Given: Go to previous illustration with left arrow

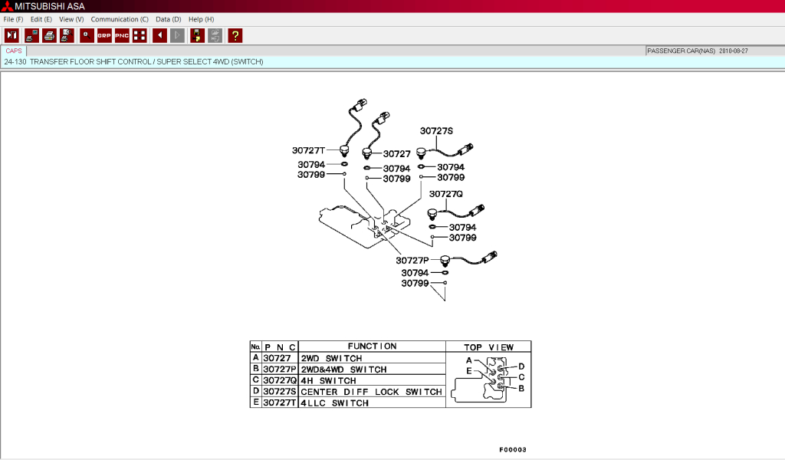Looking at the screenshot, I should (159, 35).
